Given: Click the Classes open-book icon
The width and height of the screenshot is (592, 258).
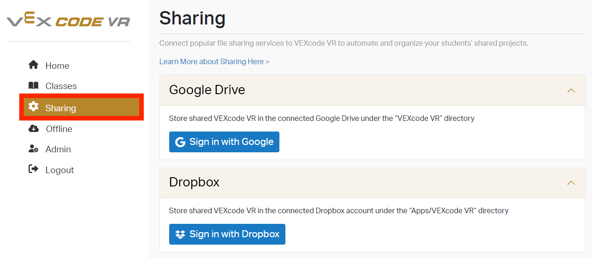Looking at the screenshot, I should (33, 86).
